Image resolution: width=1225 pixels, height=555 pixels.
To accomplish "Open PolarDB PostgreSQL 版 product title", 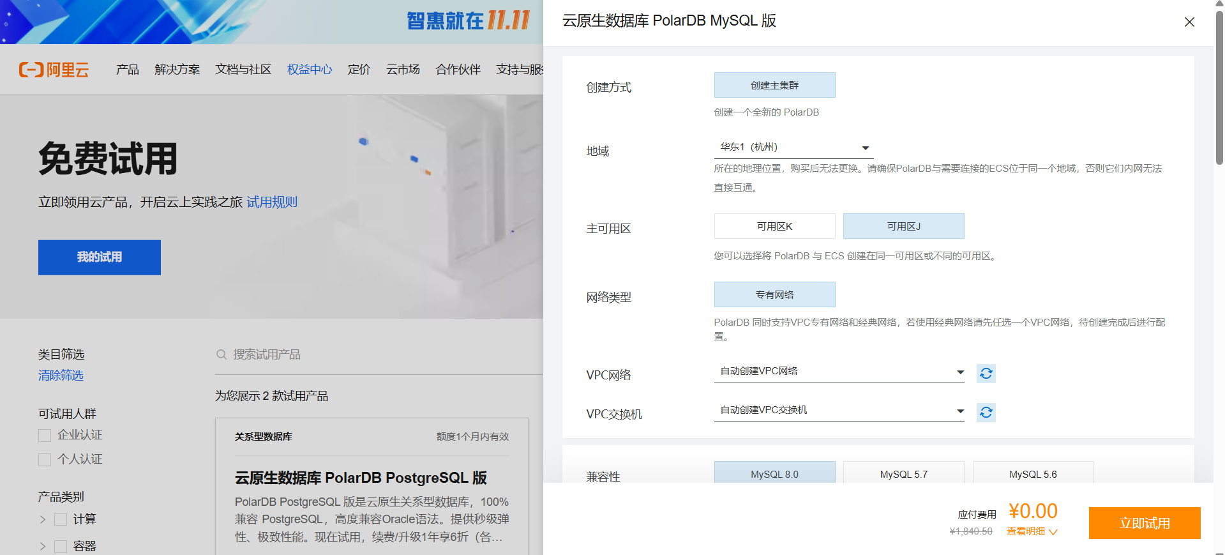I will 361,478.
